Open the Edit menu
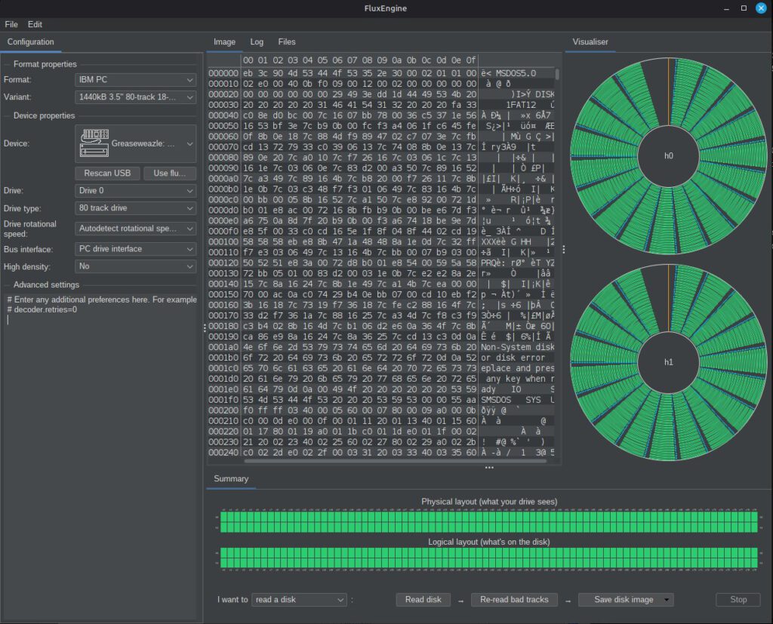This screenshot has height=624, width=773. tap(35, 24)
